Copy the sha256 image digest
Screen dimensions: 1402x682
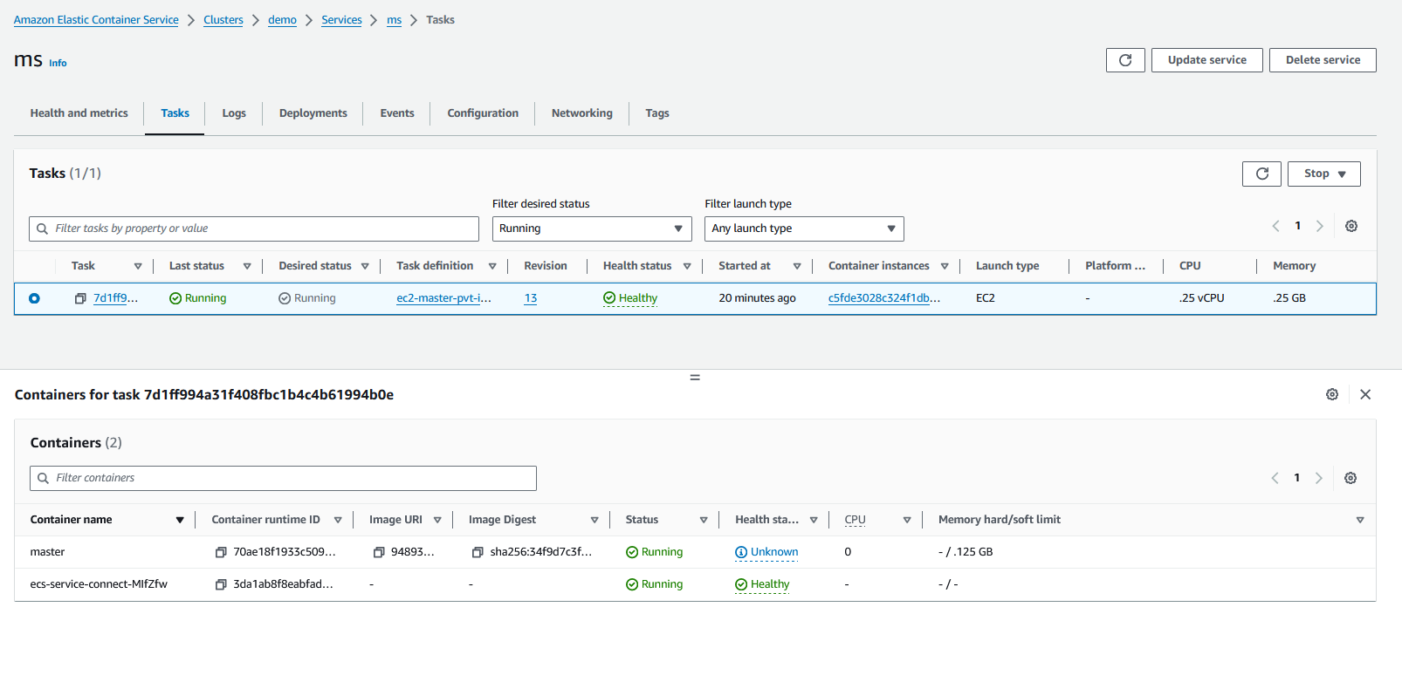478,552
